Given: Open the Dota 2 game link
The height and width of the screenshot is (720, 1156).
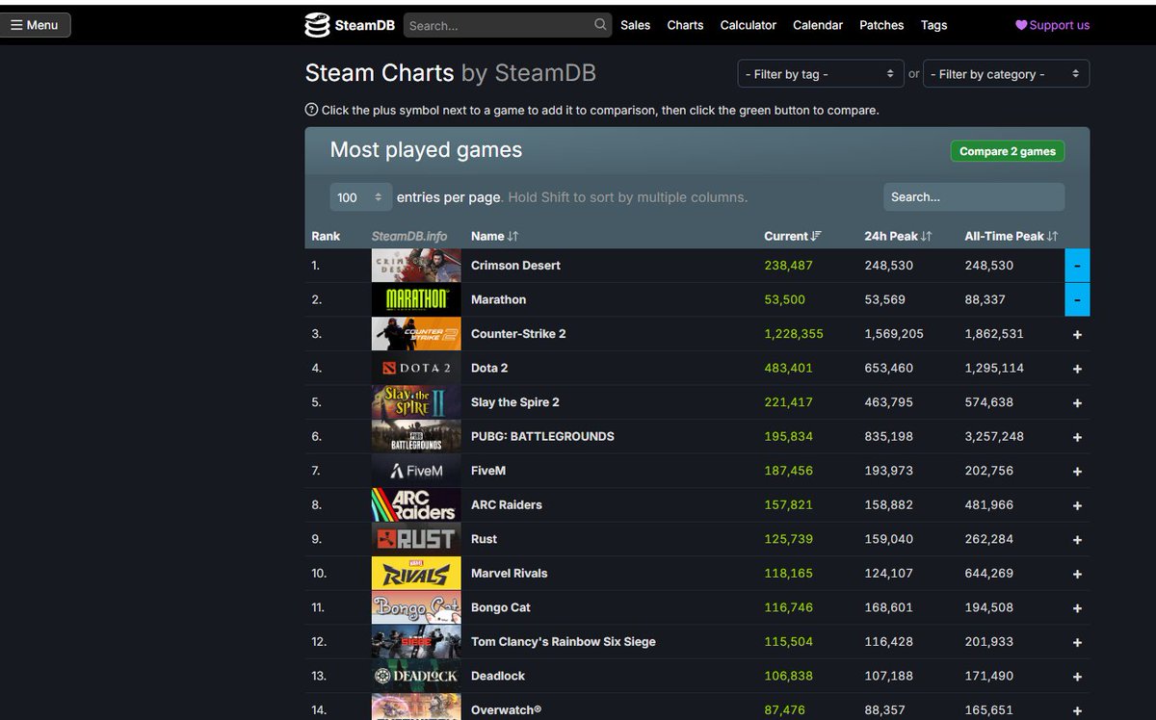Looking at the screenshot, I should pos(489,368).
